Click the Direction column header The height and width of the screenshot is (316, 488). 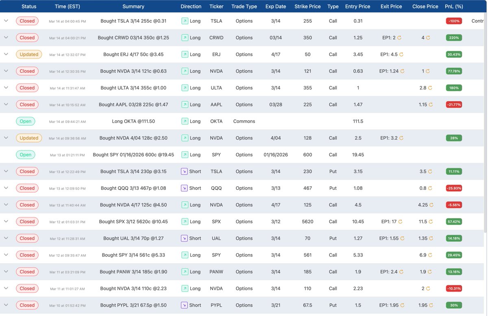click(x=191, y=7)
